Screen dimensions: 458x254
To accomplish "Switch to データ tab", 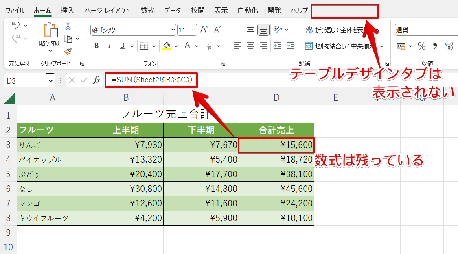I will [172, 11].
